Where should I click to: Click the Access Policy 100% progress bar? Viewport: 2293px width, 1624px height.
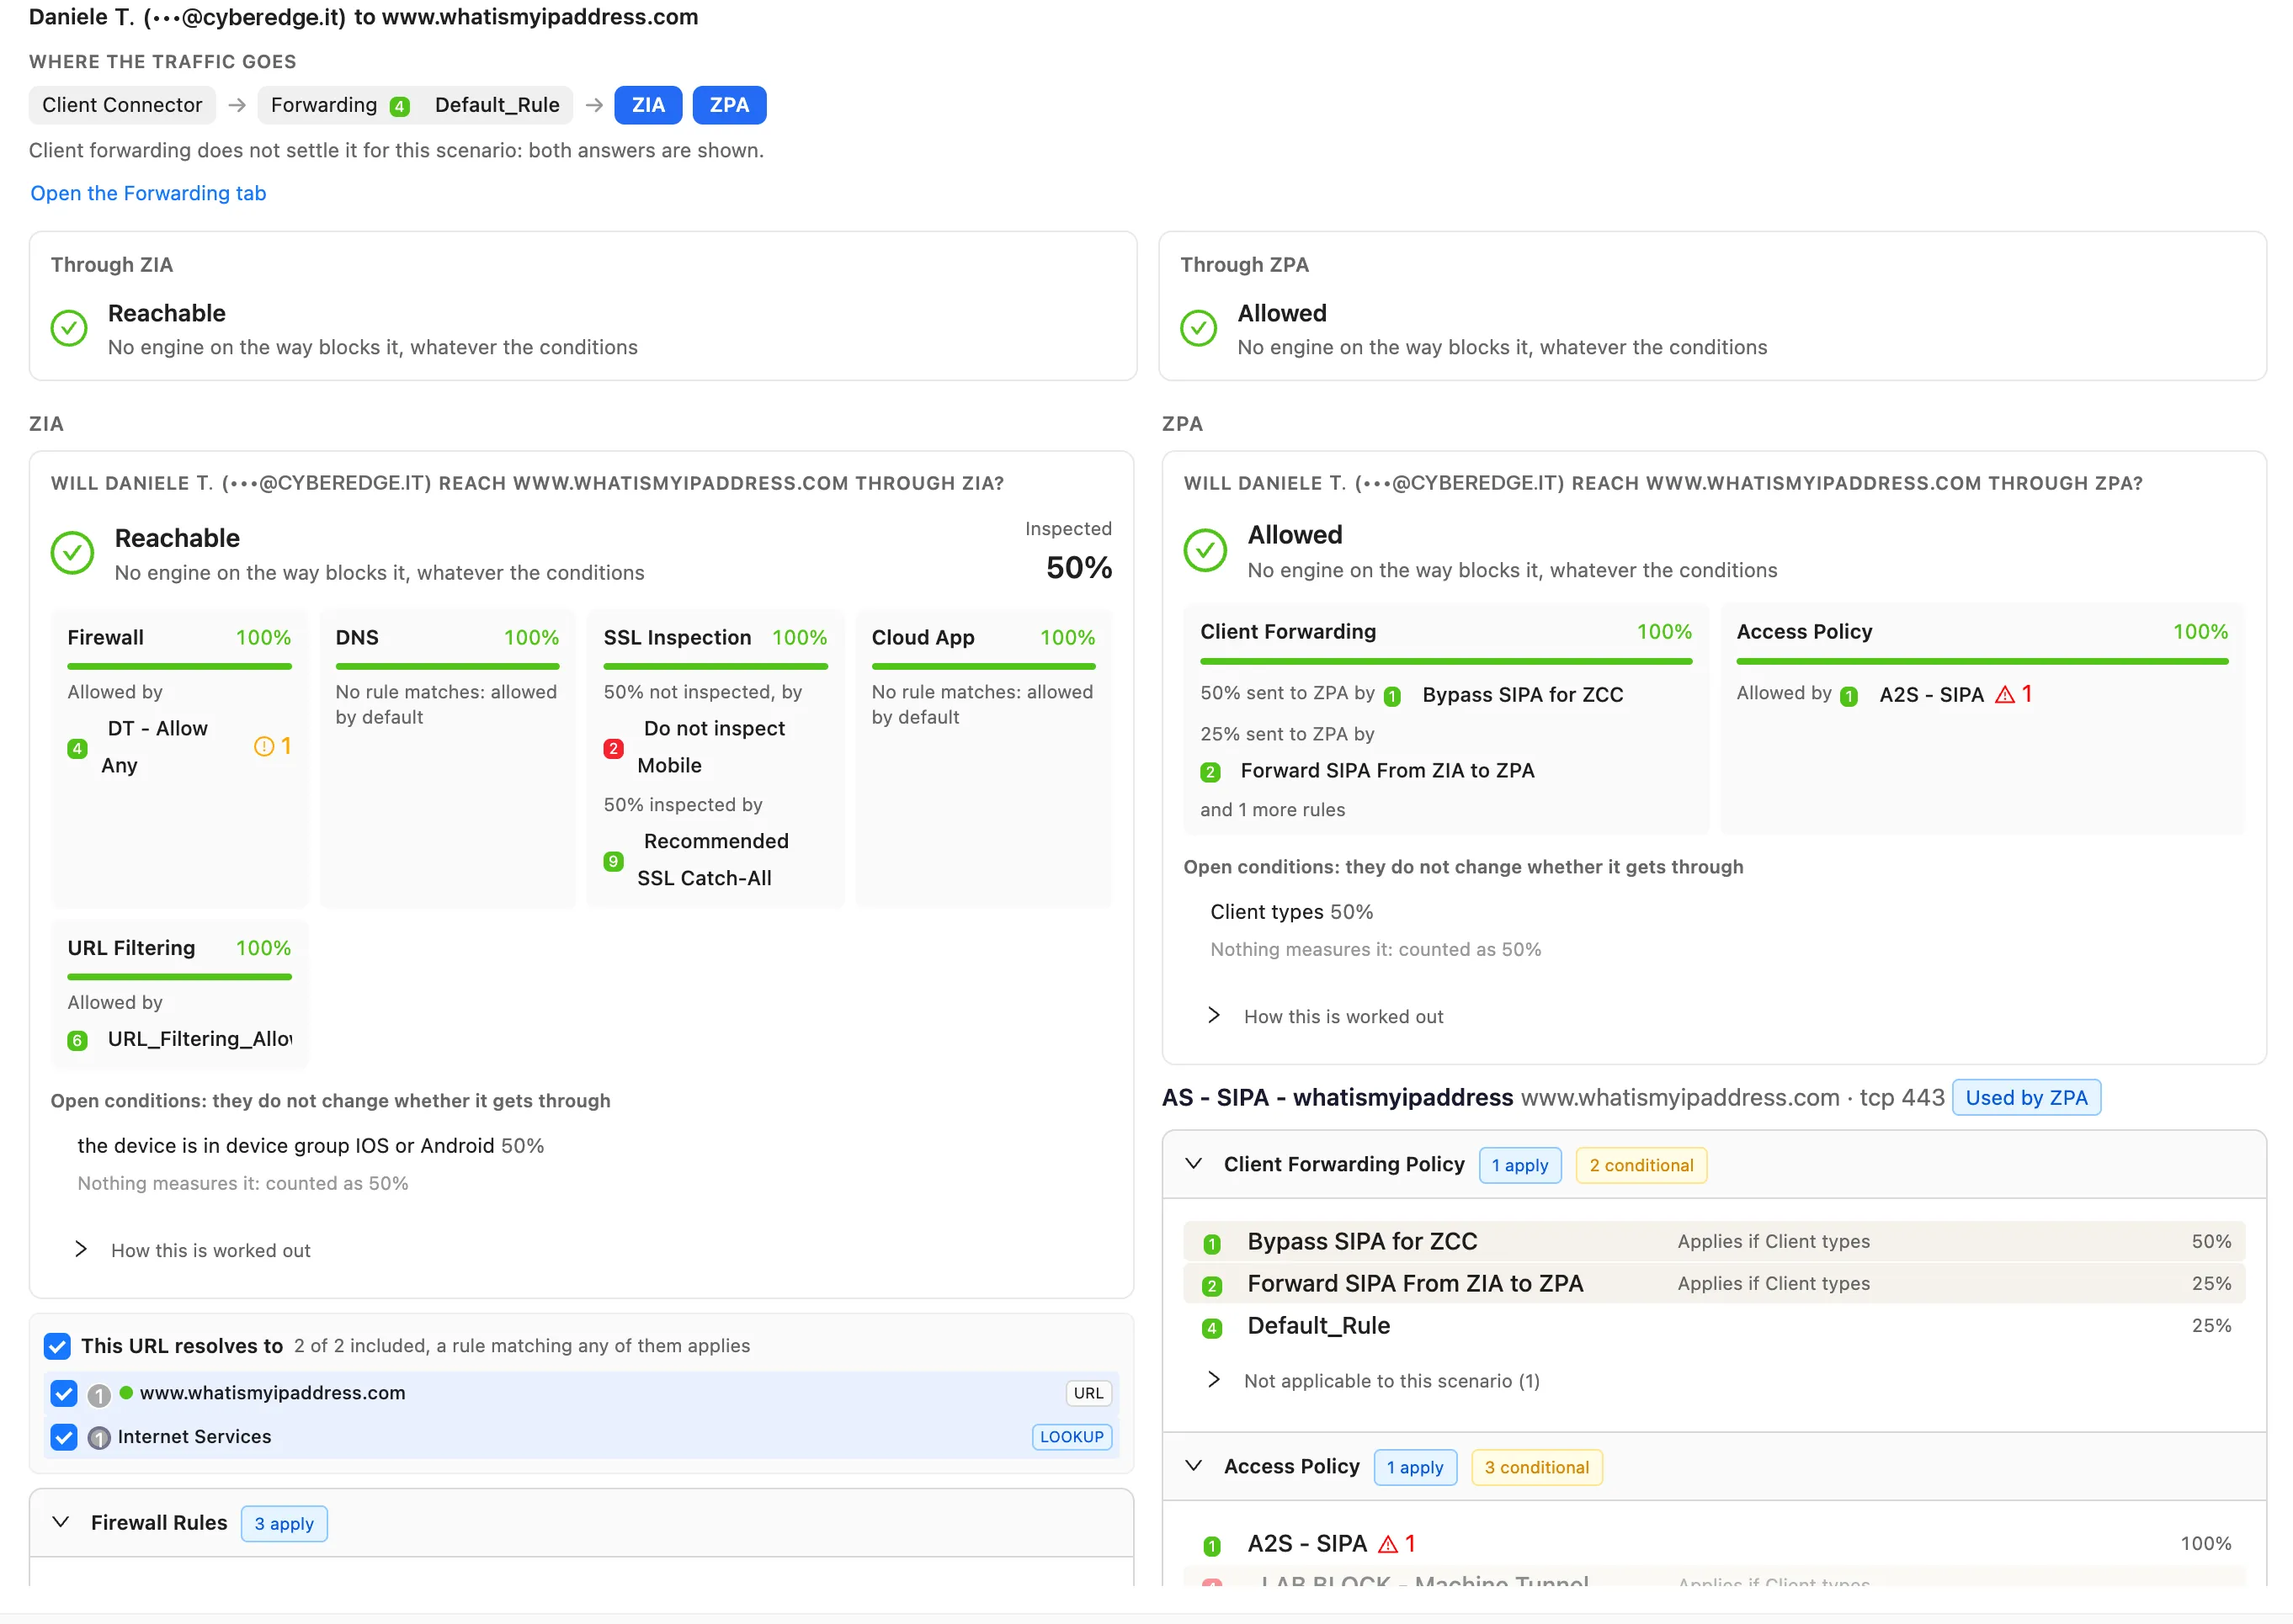(1982, 661)
